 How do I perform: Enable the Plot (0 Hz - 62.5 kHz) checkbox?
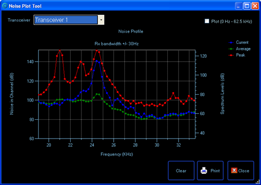pyautogui.click(x=207, y=21)
